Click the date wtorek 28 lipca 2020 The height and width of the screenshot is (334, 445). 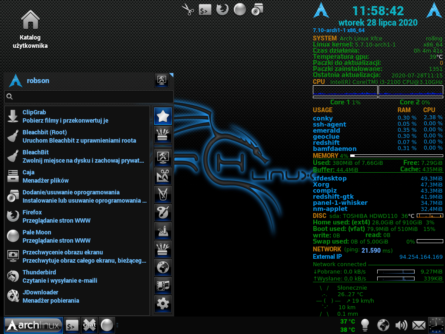point(378,23)
